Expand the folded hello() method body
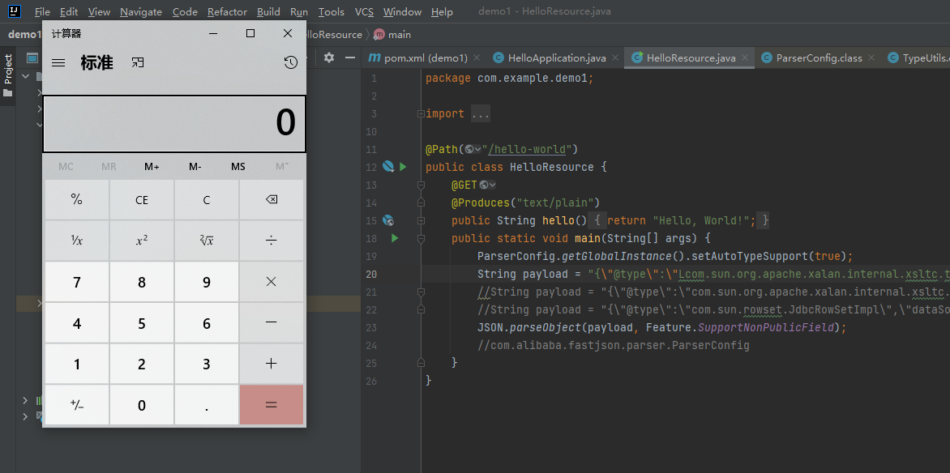Viewport: 950px width, 473px height. click(x=421, y=220)
